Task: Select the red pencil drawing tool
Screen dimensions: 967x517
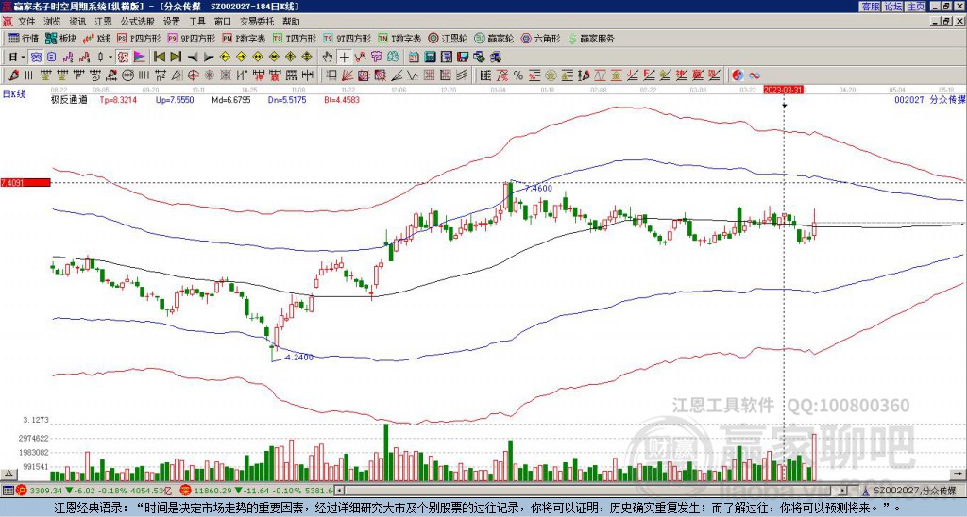Action: click(12, 75)
